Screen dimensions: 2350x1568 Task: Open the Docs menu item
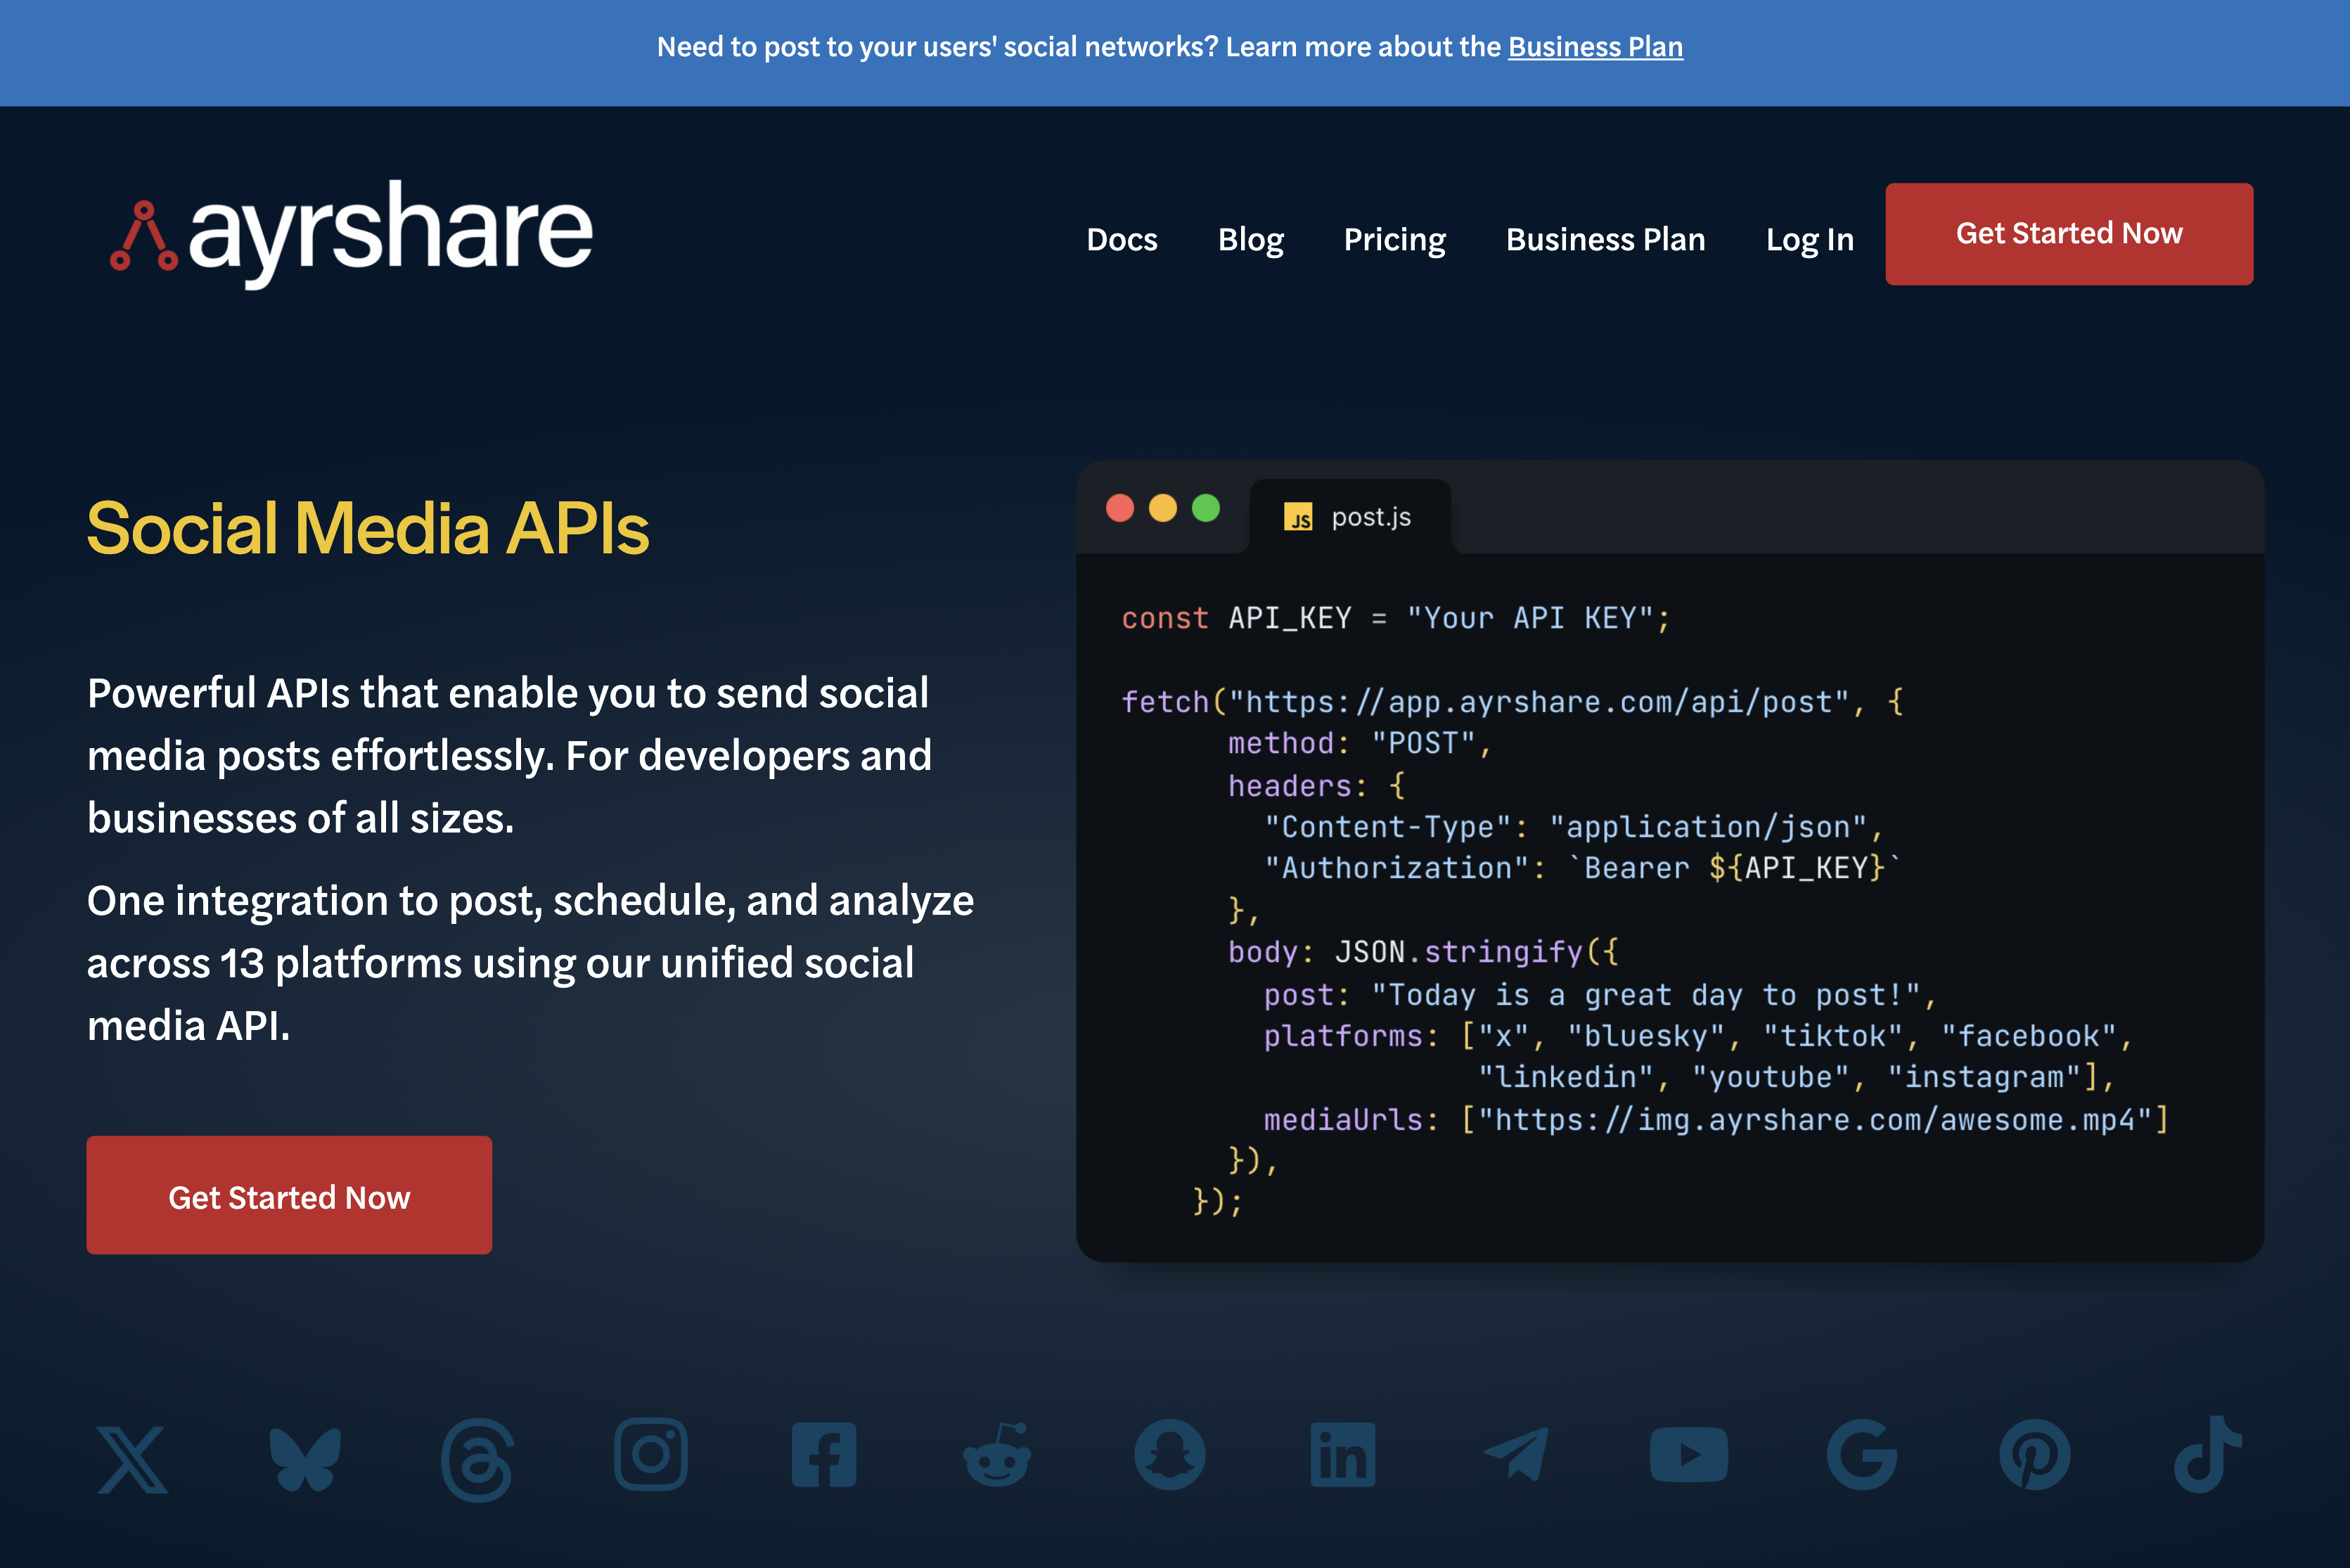pos(1122,239)
